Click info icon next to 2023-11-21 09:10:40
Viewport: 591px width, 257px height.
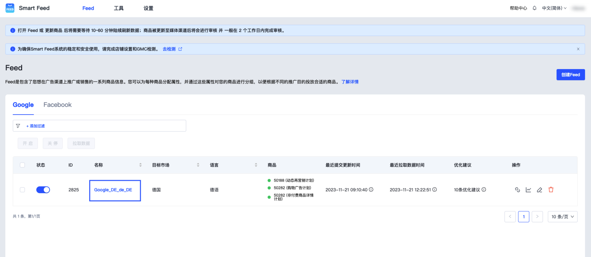click(x=371, y=189)
